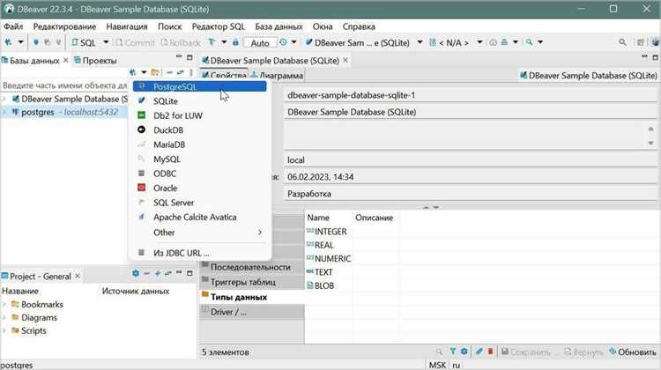661x370 pixels.
Task: Expand the Bookmarks folder in Project panel
Action: point(4,304)
